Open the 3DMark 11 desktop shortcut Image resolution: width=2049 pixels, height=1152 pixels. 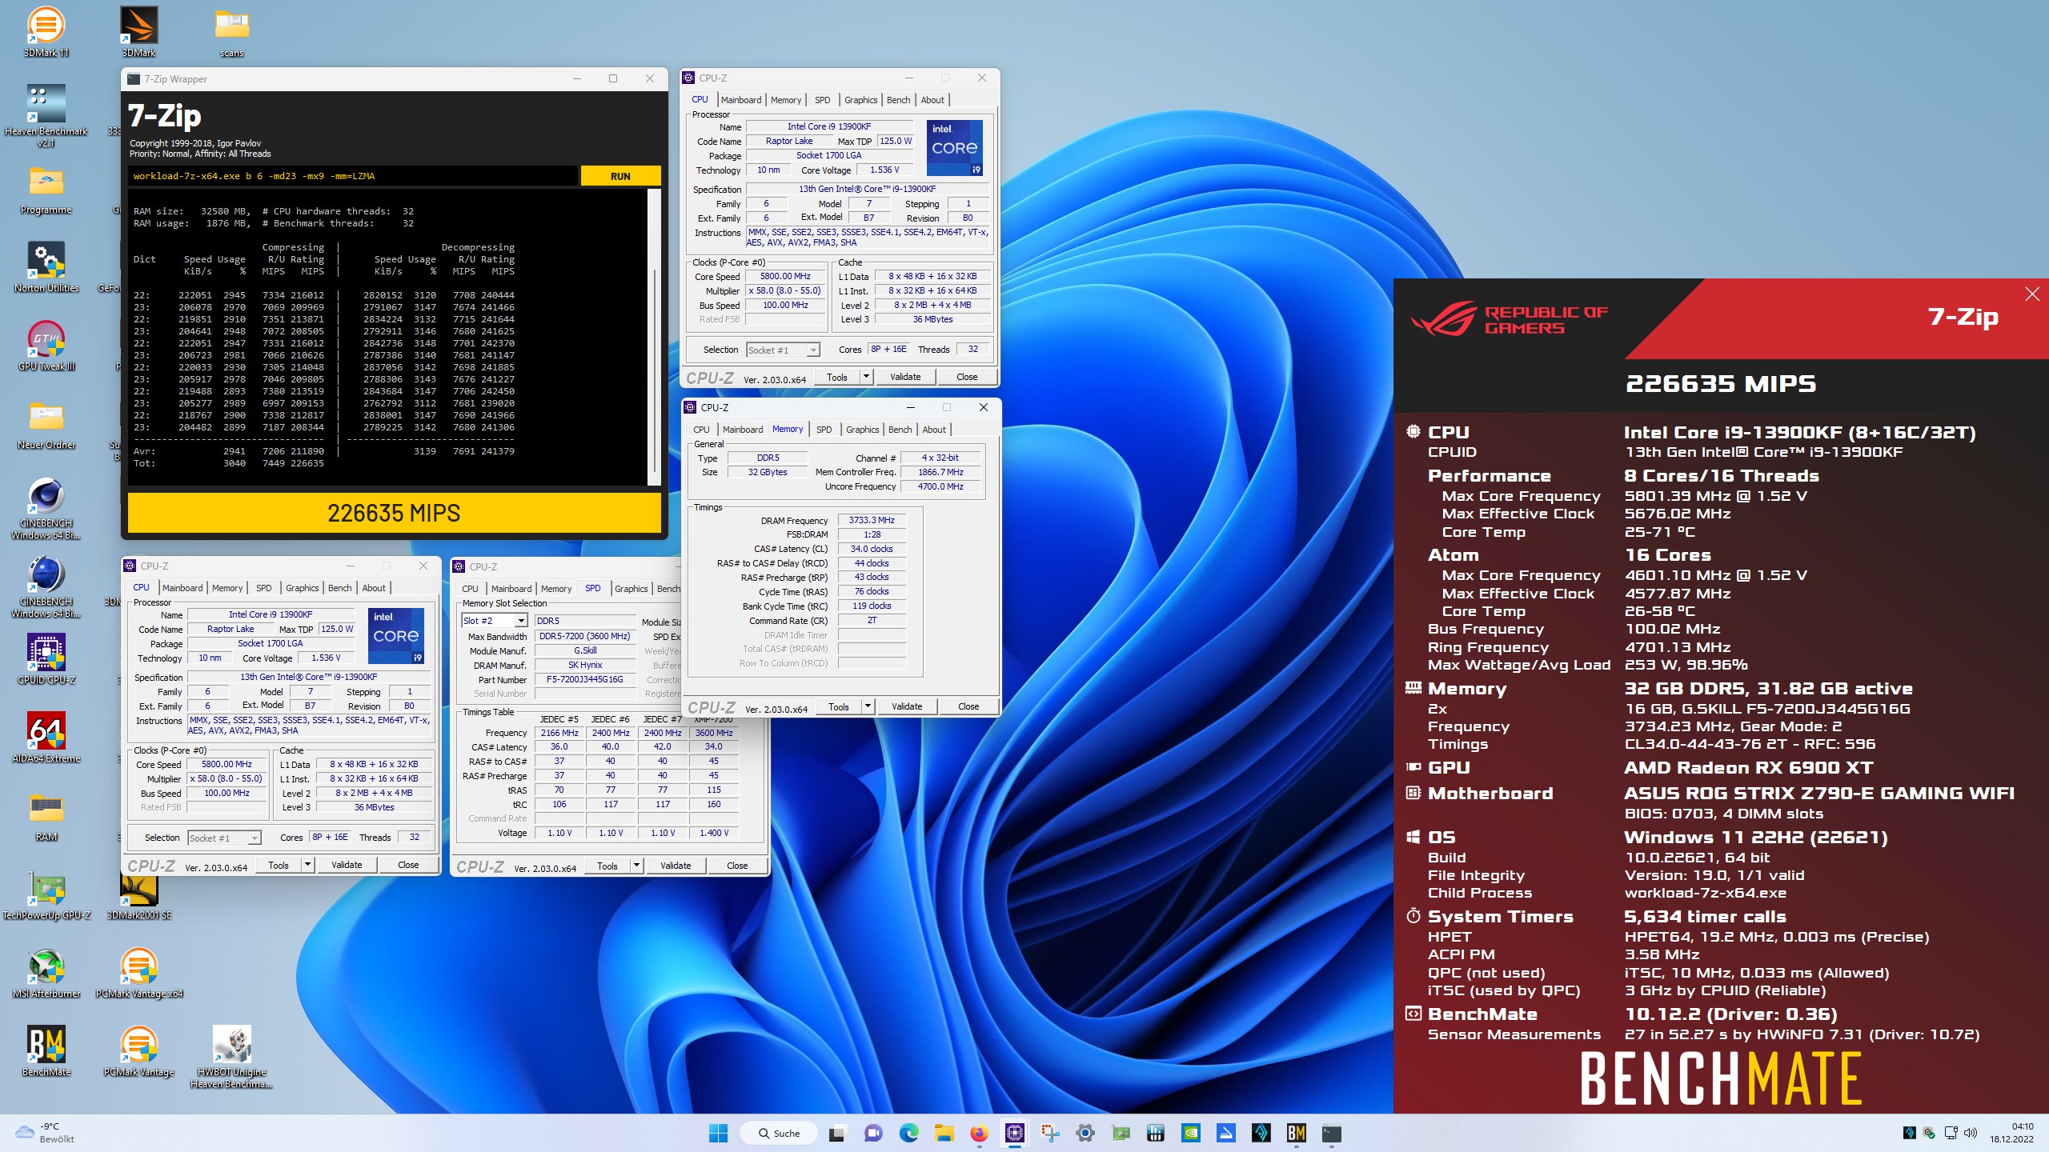point(46,32)
